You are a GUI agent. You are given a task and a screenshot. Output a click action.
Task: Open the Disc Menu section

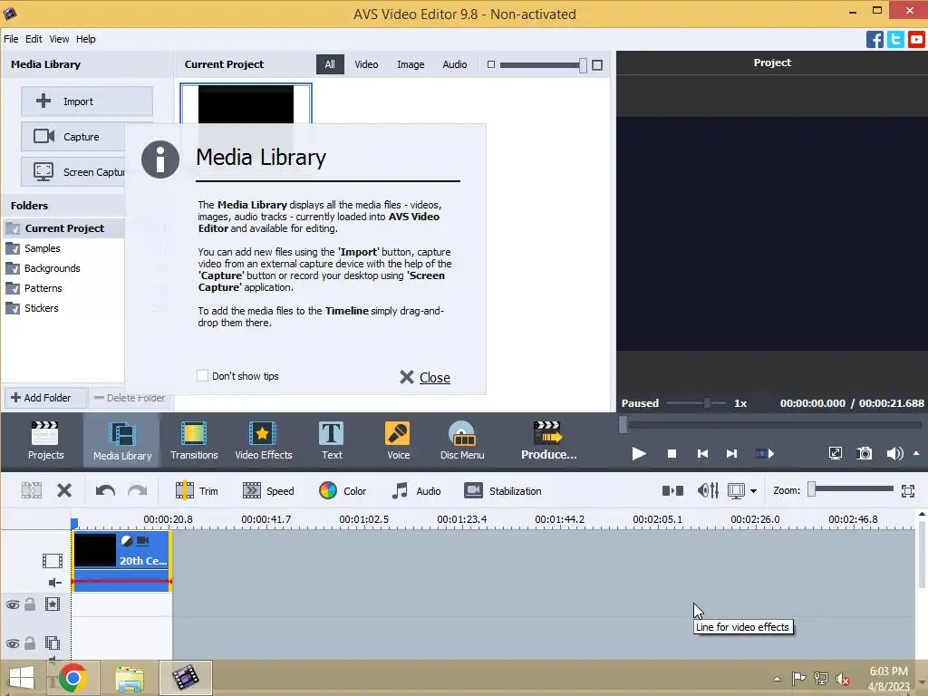pos(462,440)
